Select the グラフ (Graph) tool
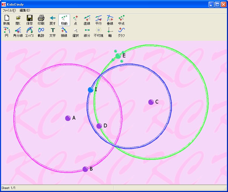 pyautogui.click(x=122, y=32)
